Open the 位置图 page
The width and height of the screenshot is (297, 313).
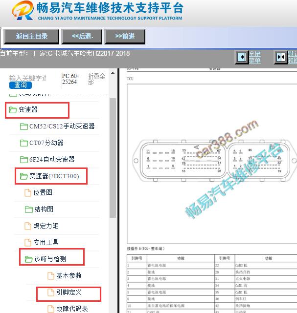point(43,192)
